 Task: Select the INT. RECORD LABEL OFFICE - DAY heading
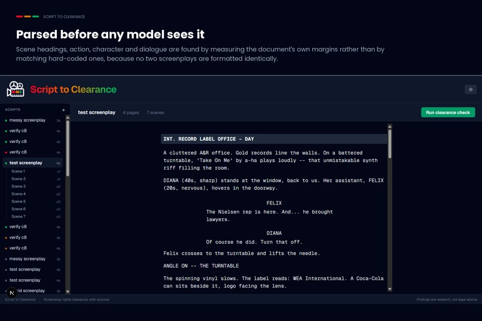pos(274,139)
